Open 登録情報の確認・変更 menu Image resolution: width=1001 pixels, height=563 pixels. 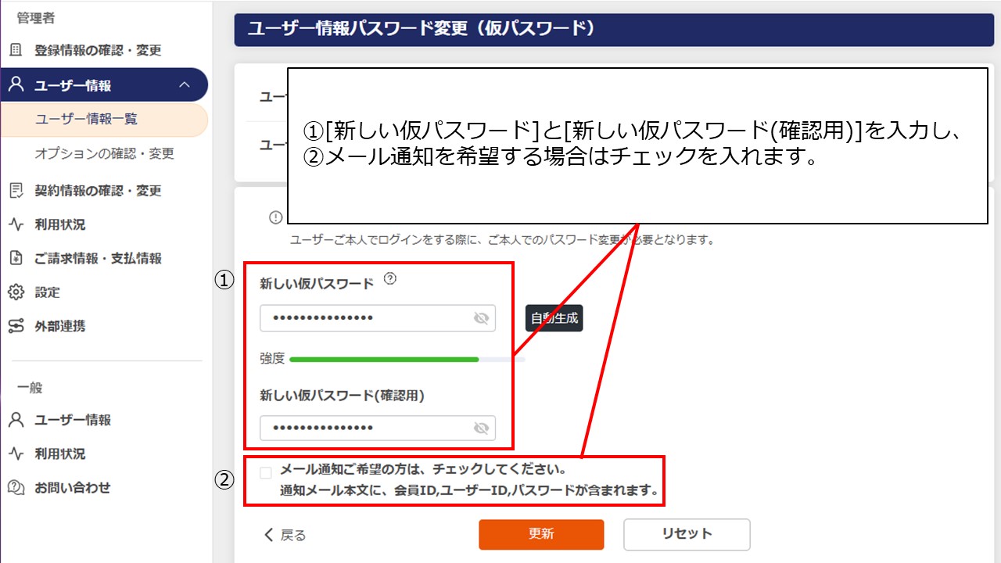pyautogui.click(x=98, y=51)
